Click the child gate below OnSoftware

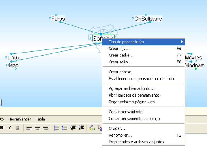[x=150, y=22]
